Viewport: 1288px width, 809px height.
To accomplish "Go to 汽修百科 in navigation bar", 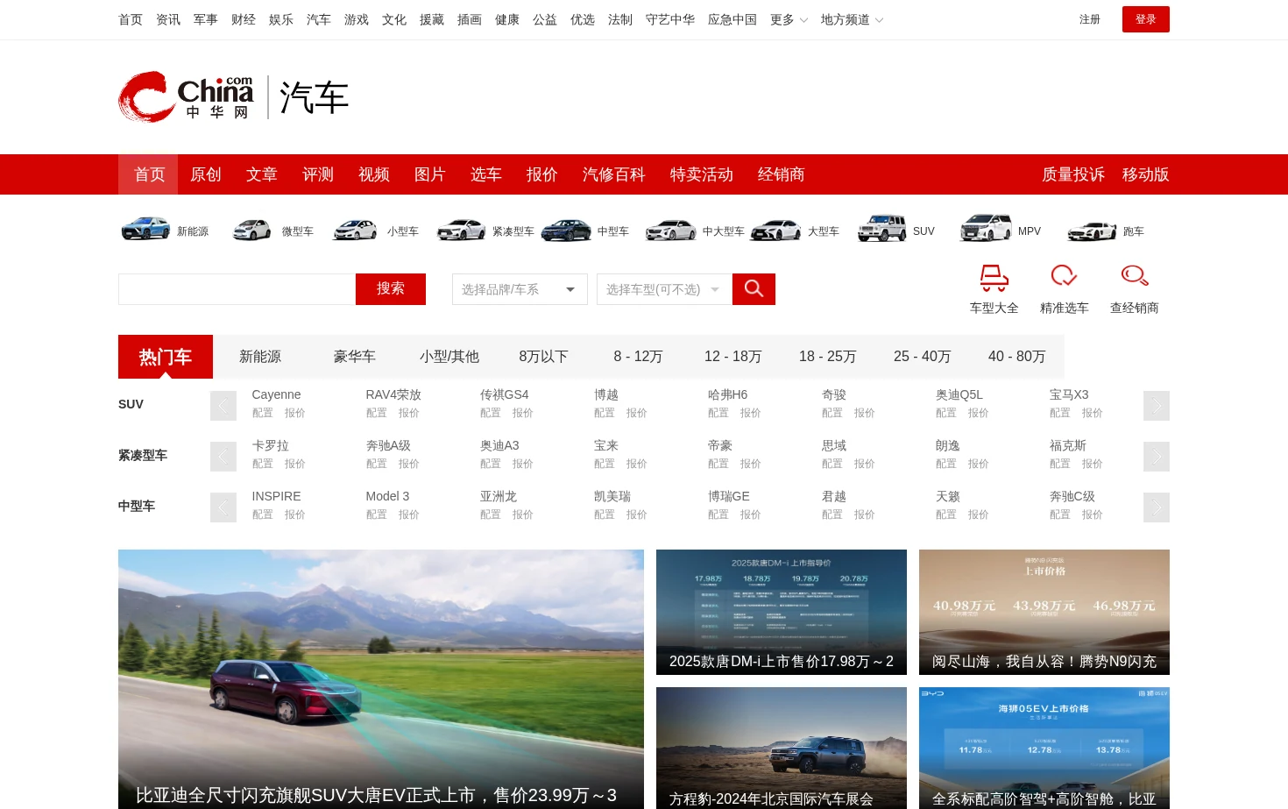I will [614, 174].
